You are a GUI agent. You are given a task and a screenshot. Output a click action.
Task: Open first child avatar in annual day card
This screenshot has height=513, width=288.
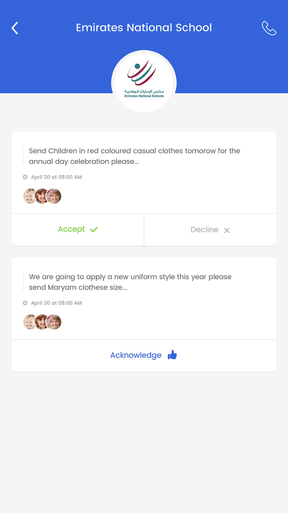[30, 196]
